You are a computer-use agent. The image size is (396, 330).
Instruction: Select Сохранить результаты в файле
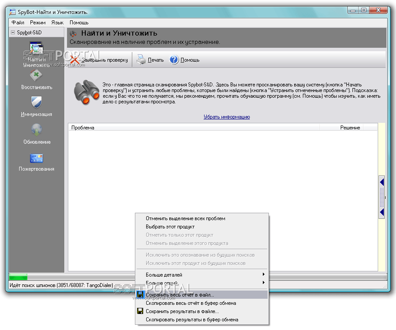[x=202, y=311]
